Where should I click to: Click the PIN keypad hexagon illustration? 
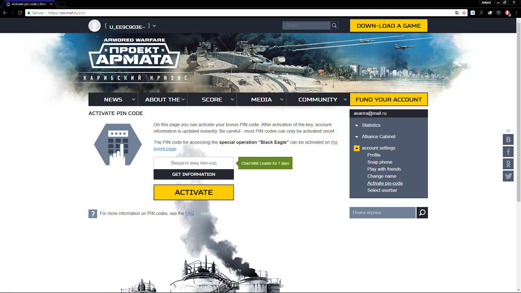pyautogui.click(x=118, y=145)
